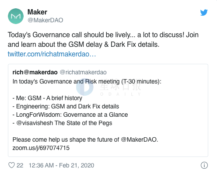Click the 22 likes count

tap(20, 165)
